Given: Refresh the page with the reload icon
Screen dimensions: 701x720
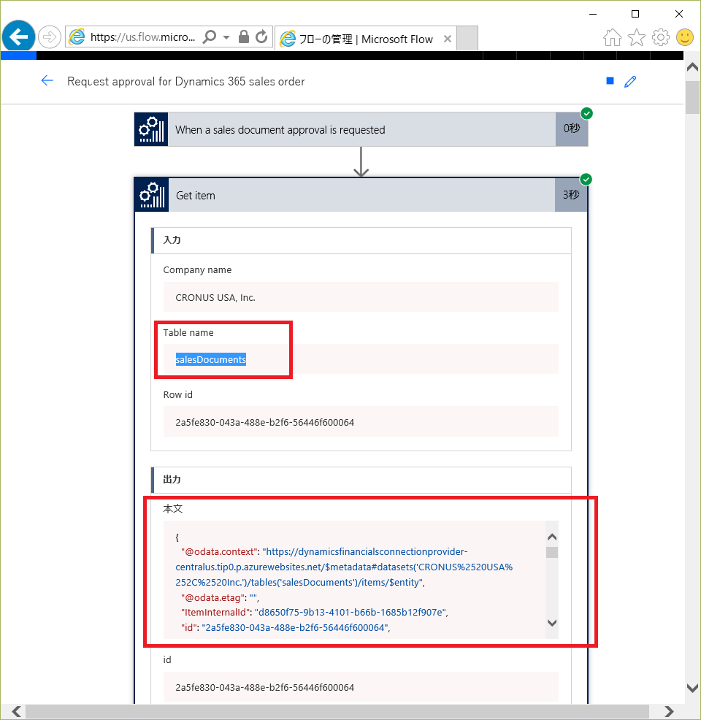Looking at the screenshot, I should (x=261, y=37).
